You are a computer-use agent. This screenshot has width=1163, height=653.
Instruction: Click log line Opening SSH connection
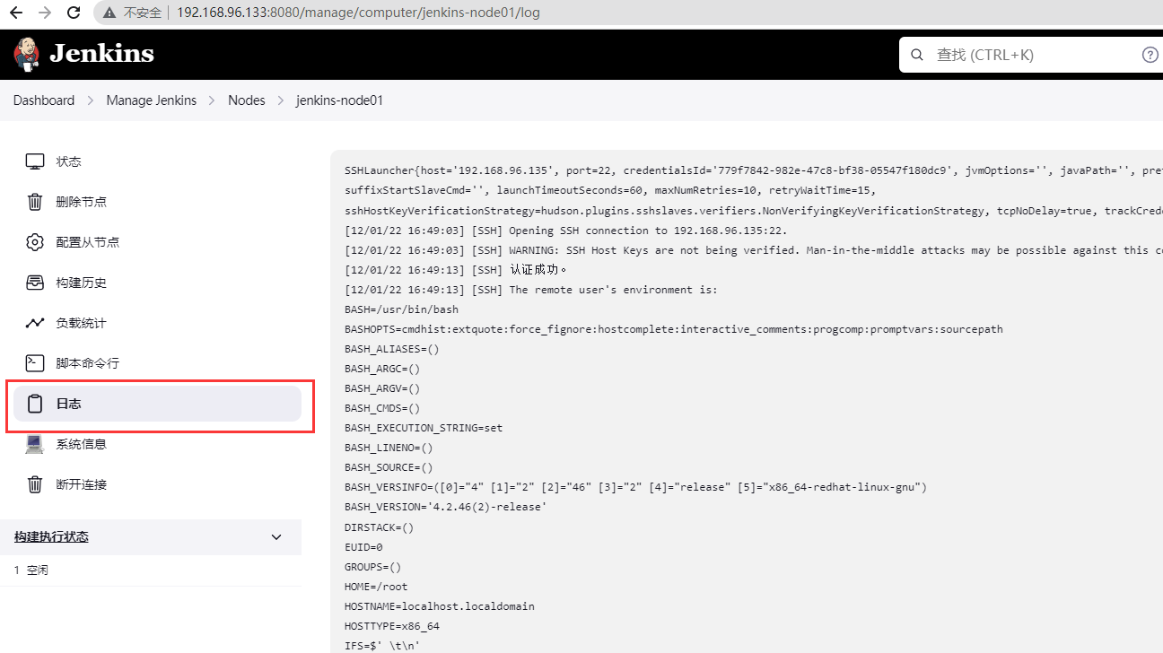[565, 231]
